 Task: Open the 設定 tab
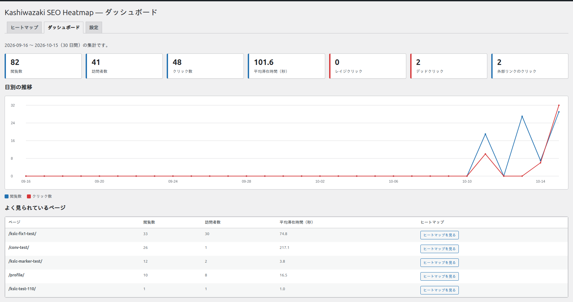94,28
